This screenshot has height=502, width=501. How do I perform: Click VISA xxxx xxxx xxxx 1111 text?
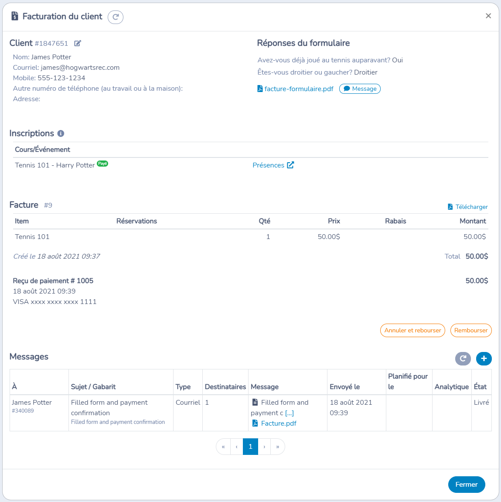(x=55, y=301)
